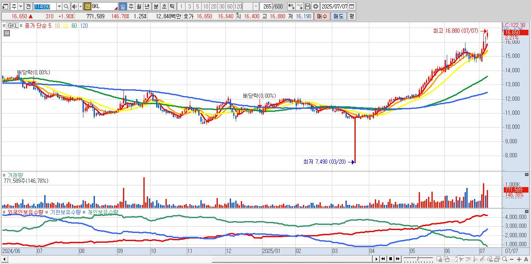Select the 분 minute period tab
The width and height of the screenshot is (531, 264).
(156, 6)
